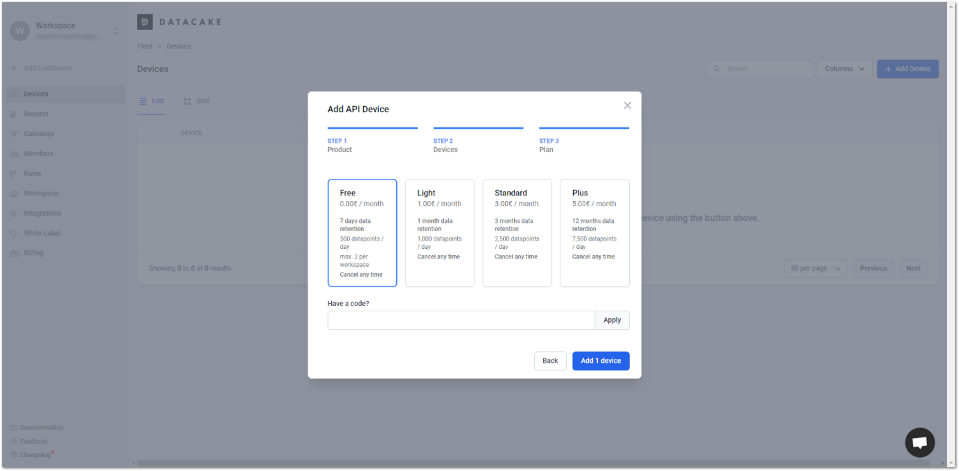The height and width of the screenshot is (471, 959).
Task: Click the Datacake logo icon
Action: click(145, 22)
